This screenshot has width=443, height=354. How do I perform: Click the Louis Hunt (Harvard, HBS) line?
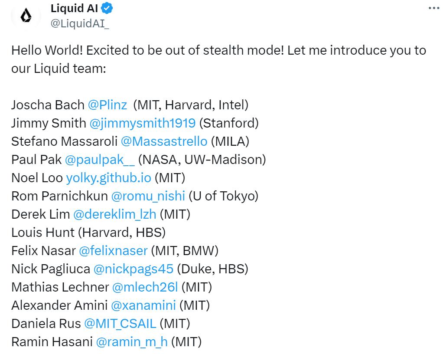[x=88, y=233]
